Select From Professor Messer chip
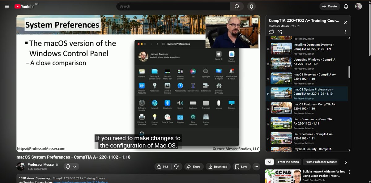371x183 pixels. coord(321,162)
